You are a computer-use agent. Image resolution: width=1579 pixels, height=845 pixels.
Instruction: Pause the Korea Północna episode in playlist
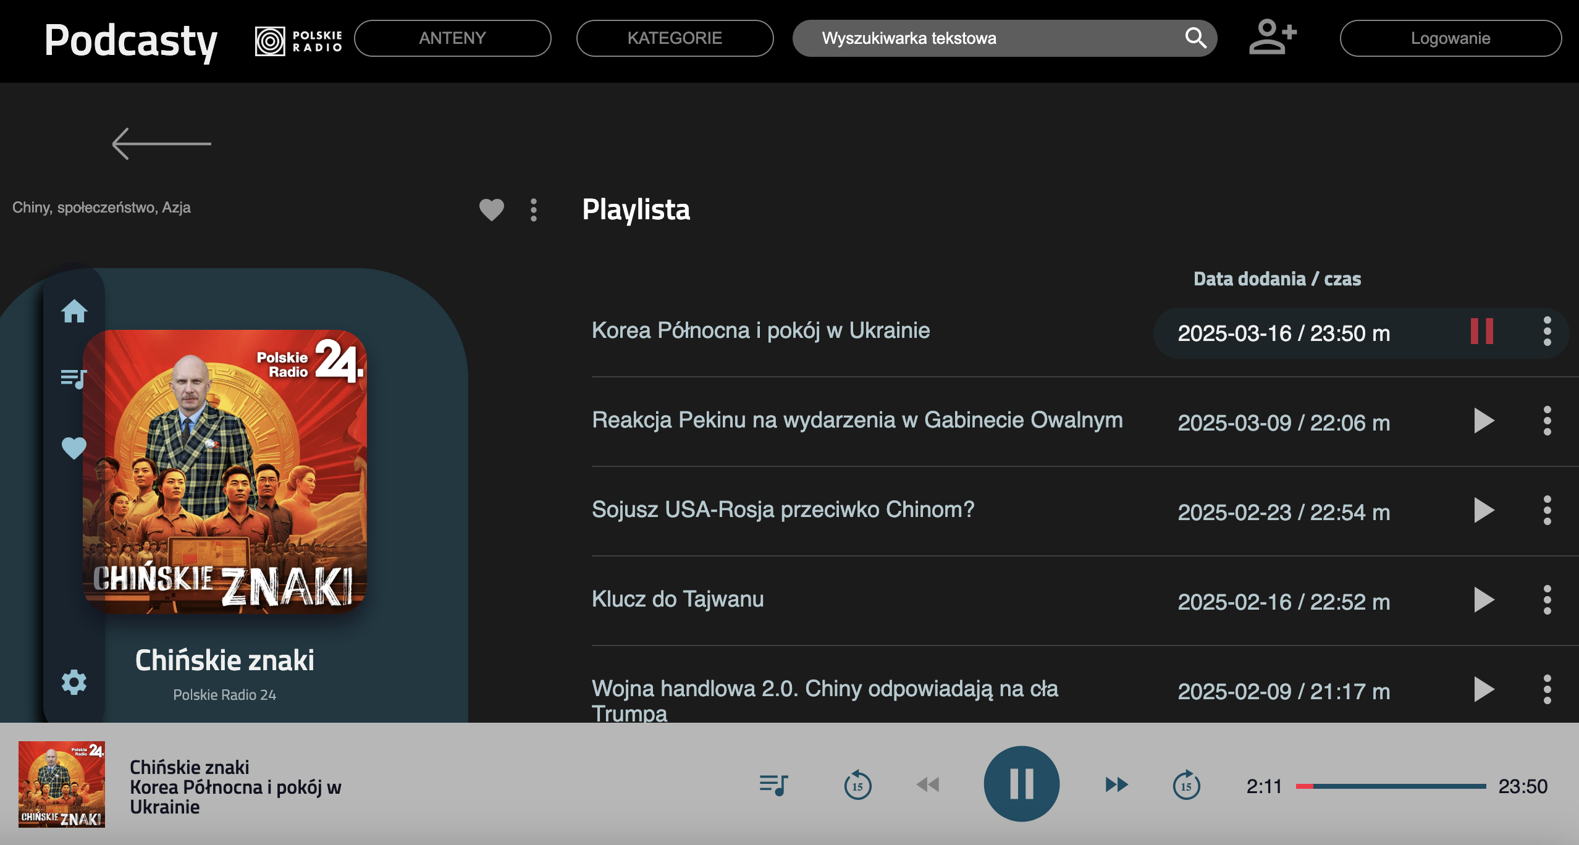1482,332
